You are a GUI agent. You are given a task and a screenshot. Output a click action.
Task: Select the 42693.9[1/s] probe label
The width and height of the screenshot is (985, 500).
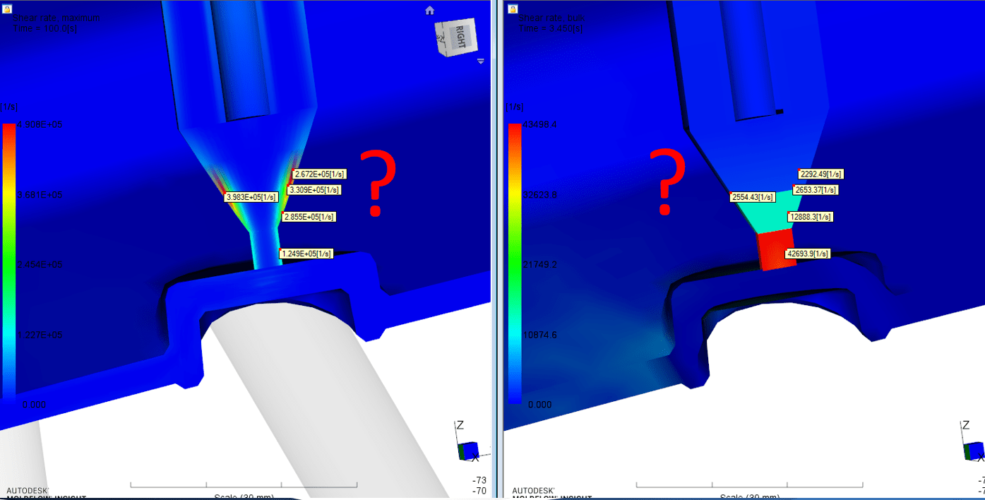[807, 252]
